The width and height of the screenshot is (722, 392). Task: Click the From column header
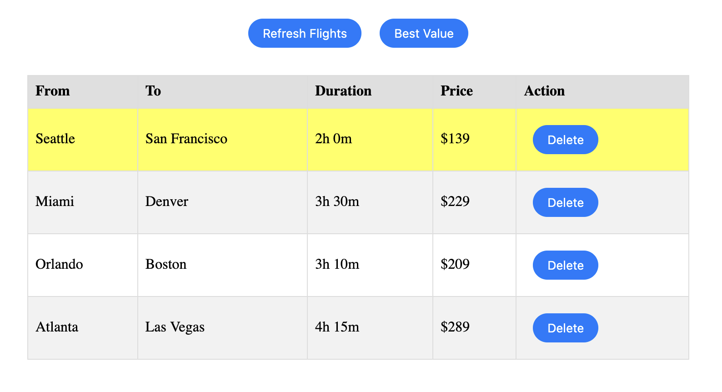[x=53, y=91]
